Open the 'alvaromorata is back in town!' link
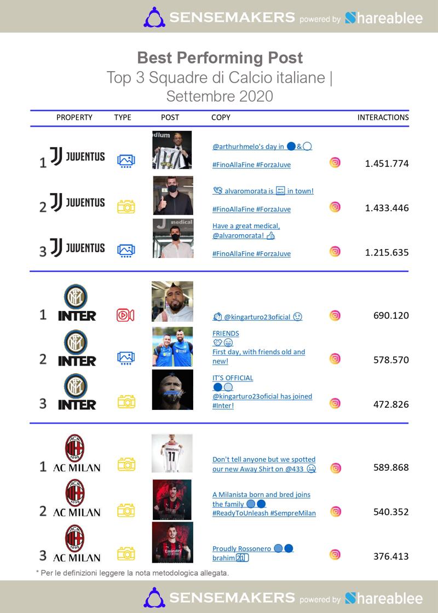 [x=263, y=191]
